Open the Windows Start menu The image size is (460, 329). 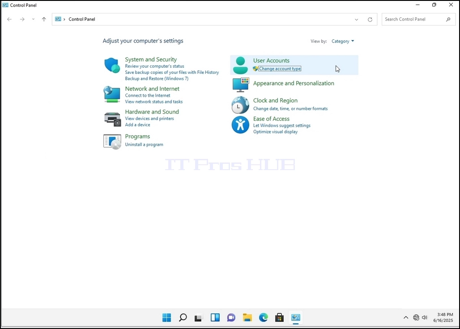pos(166,317)
